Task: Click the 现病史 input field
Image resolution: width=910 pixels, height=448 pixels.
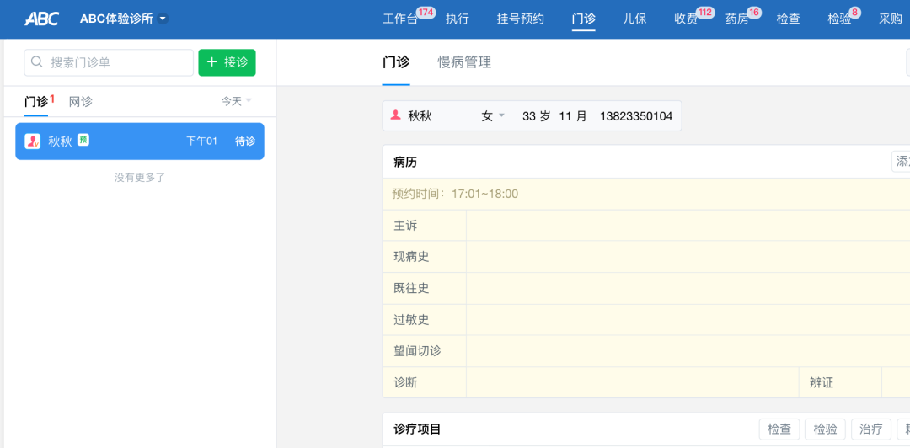Action: 688,257
